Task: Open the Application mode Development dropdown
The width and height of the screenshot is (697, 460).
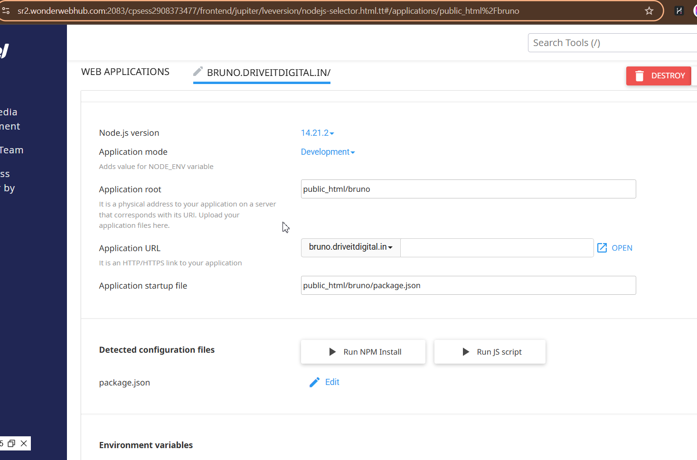Action: [328, 152]
